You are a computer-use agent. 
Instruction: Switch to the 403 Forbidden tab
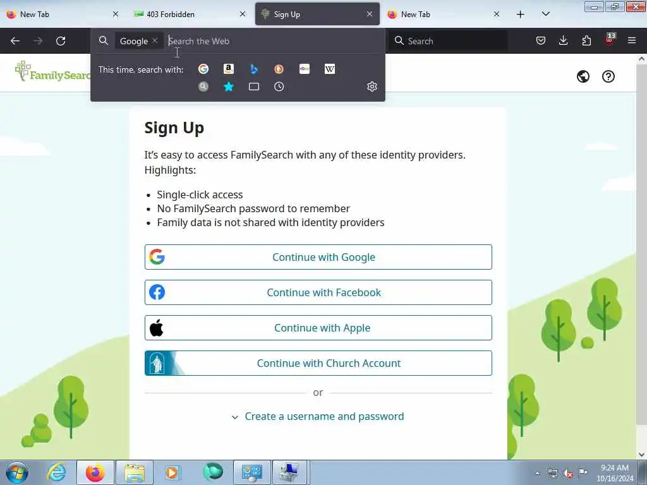(x=190, y=15)
